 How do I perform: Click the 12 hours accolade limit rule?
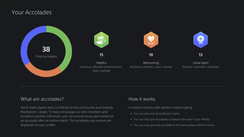point(174,125)
